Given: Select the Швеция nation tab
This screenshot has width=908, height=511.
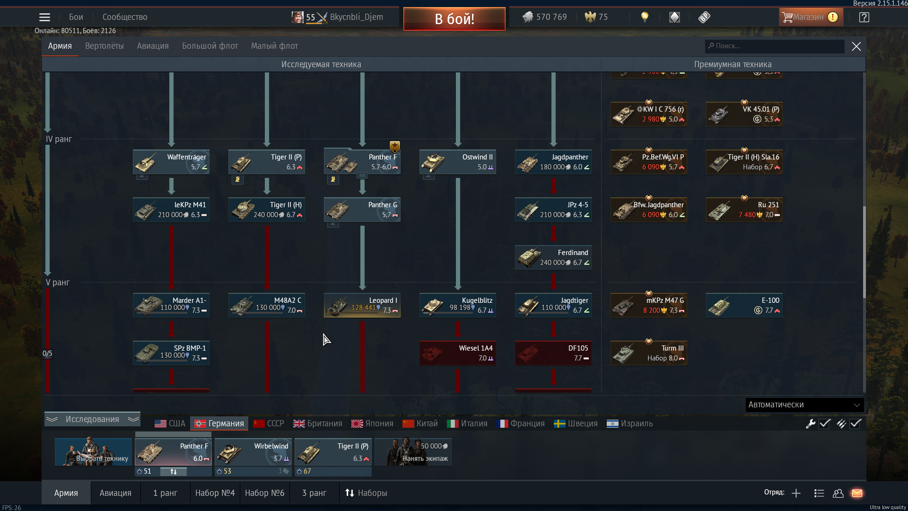Looking at the screenshot, I should tap(576, 424).
